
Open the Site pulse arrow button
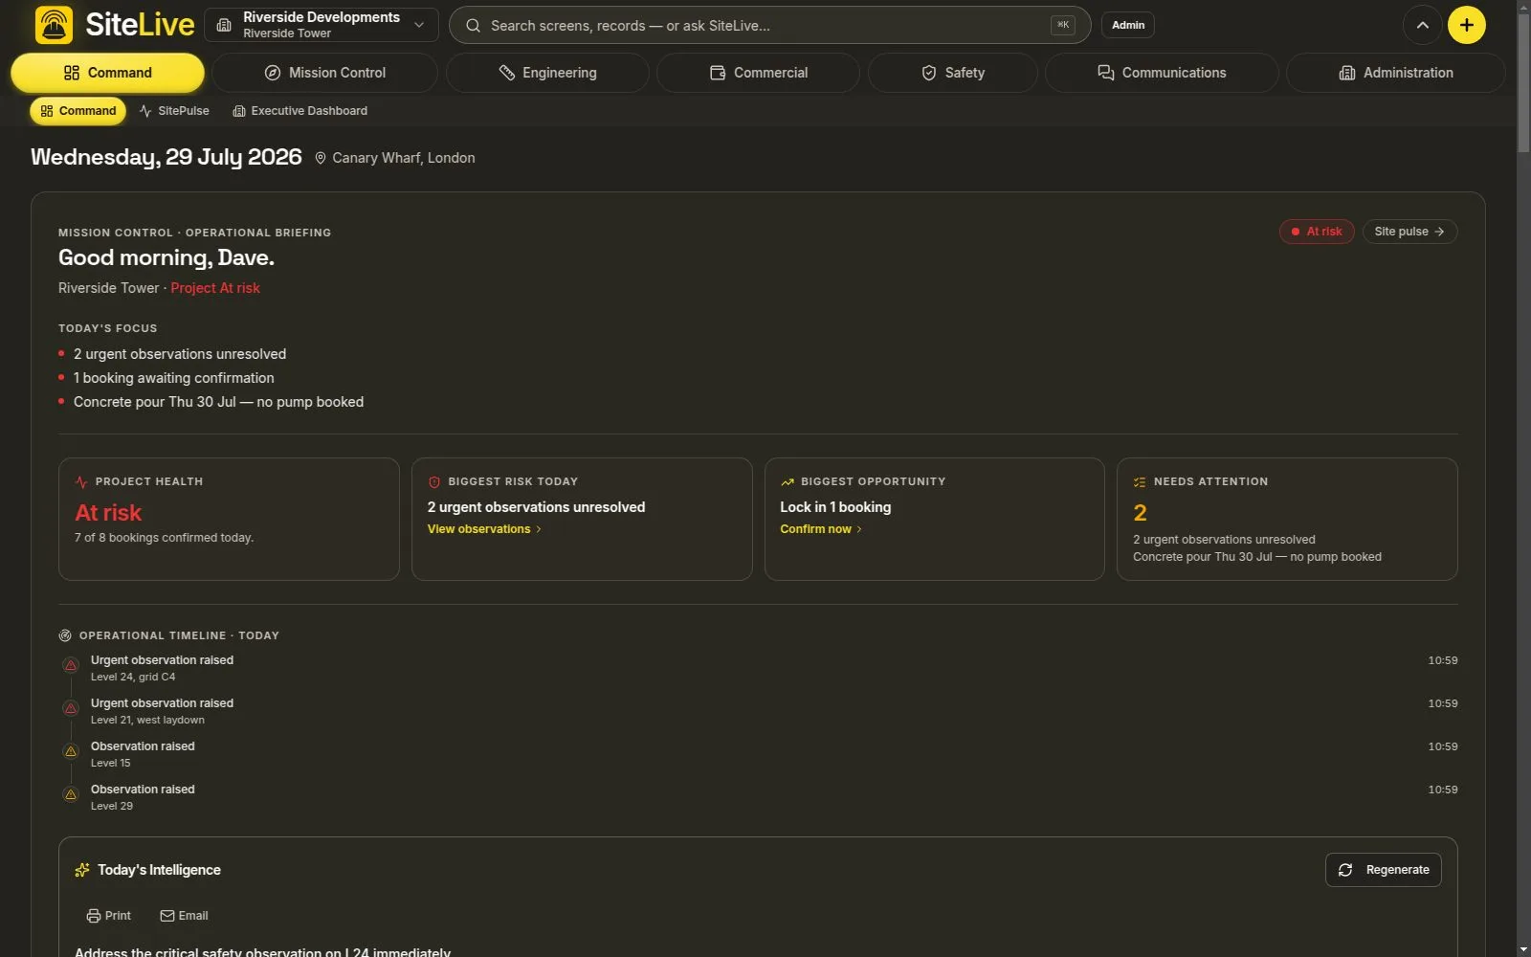(x=1409, y=232)
